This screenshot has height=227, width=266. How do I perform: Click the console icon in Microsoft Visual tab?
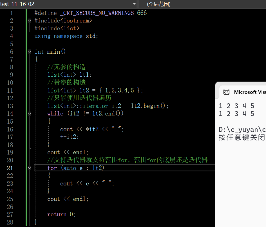click(x=227, y=92)
